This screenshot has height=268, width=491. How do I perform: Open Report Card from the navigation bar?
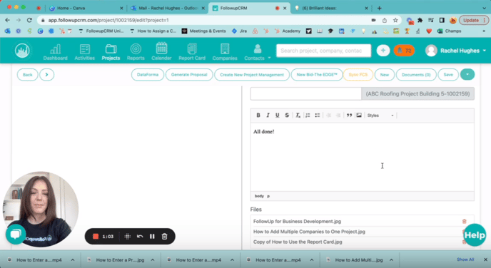point(192,51)
